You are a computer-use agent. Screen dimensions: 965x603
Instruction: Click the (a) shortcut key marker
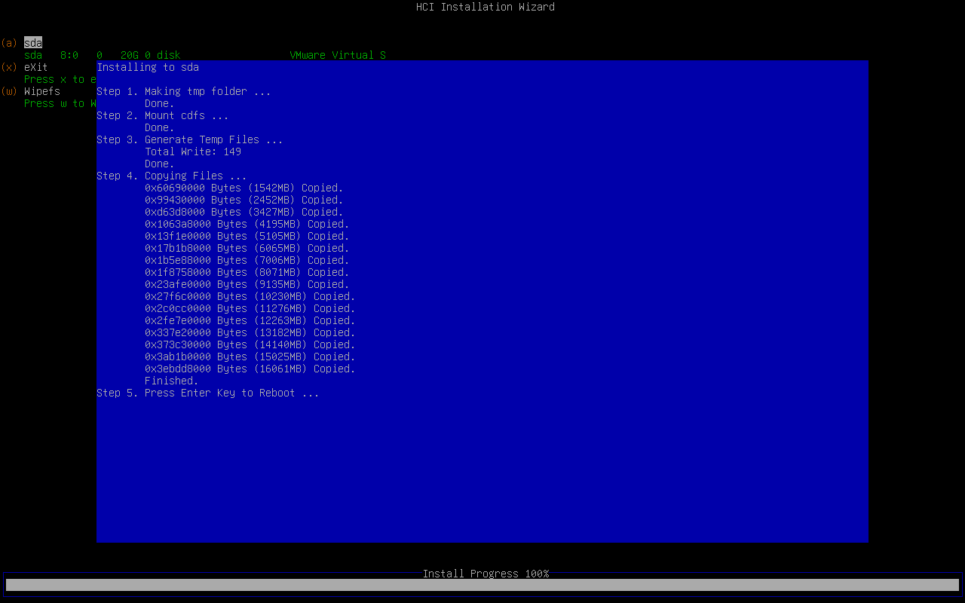[9, 43]
